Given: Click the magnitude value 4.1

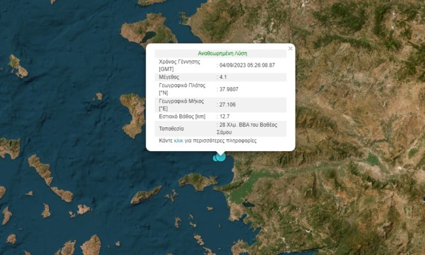Looking at the screenshot, I should [223, 77].
